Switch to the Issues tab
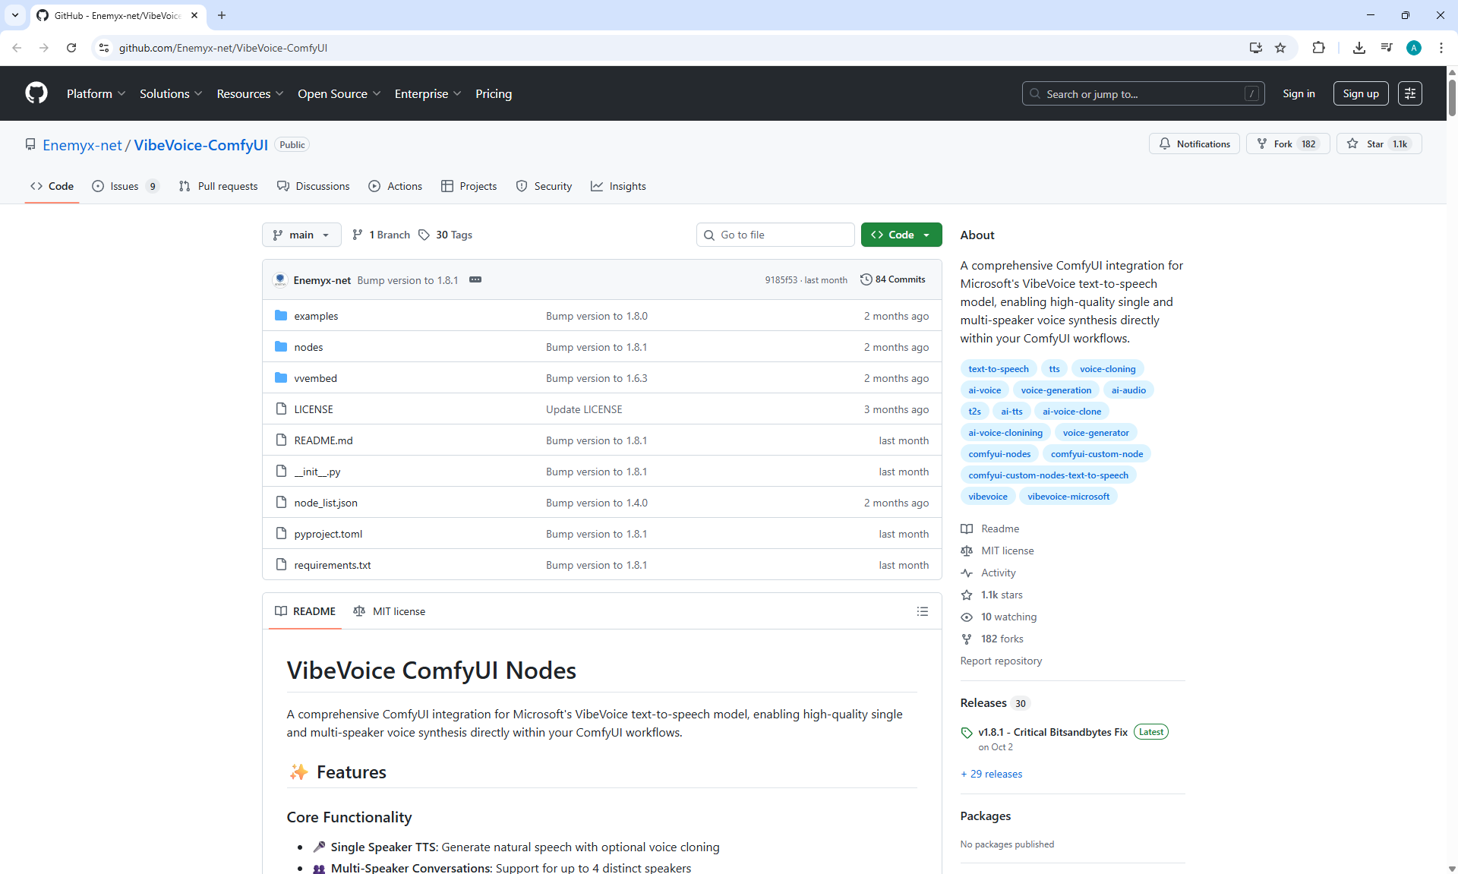Viewport: 1458px width, 874px height. click(124, 186)
